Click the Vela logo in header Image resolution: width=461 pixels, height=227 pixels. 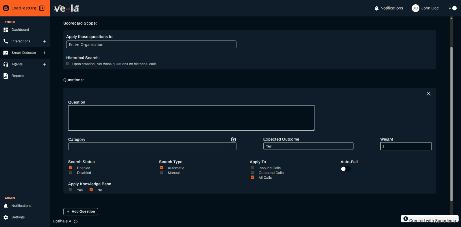66,8
